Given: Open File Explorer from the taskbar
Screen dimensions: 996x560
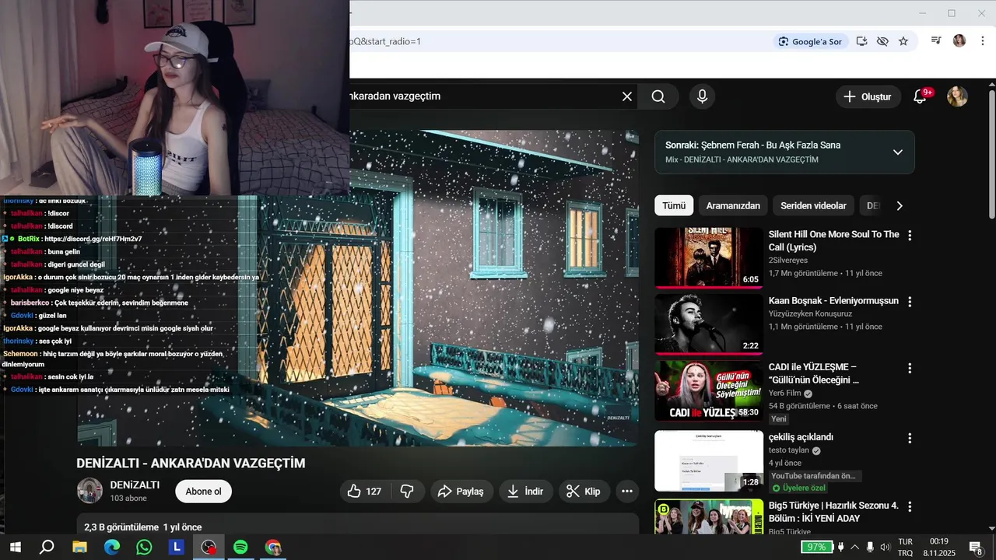Looking at the screenshot, I should click(79, 547).
